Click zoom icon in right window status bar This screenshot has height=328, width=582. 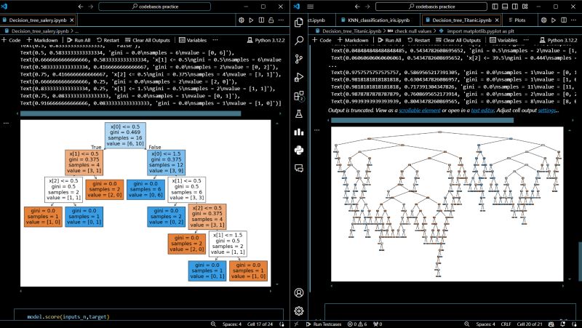pos(467,324)
